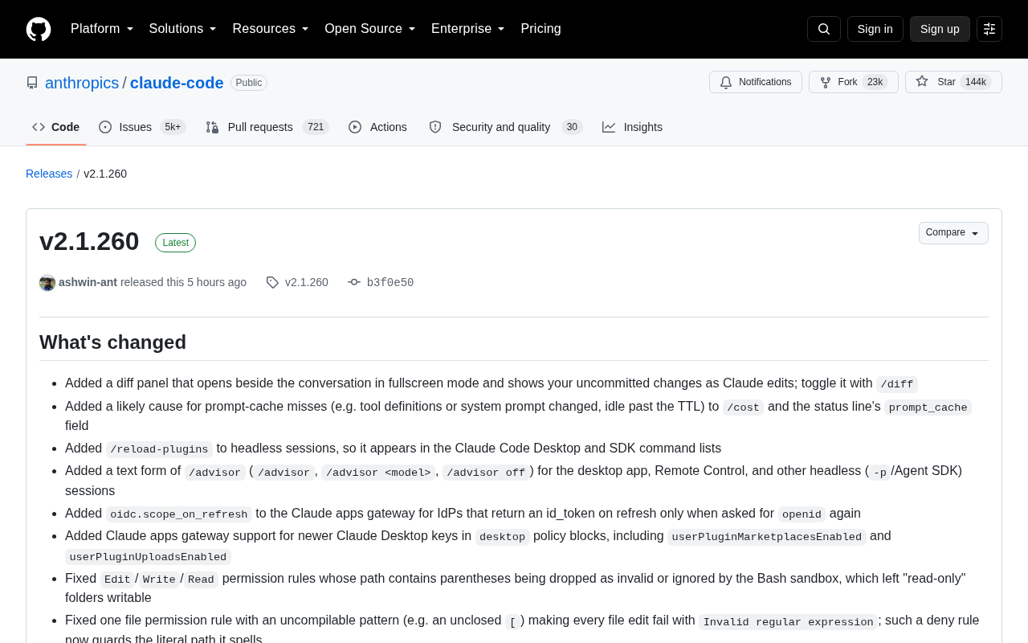
Task: Click the "5 hours ago" timestamp
Action: click(217, 282)
